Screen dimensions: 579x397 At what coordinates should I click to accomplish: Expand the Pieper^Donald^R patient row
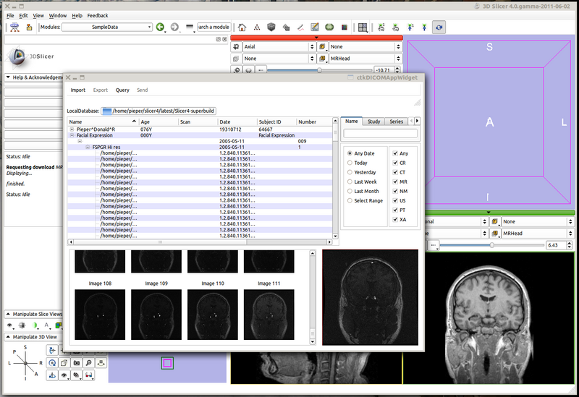(72, 129)
